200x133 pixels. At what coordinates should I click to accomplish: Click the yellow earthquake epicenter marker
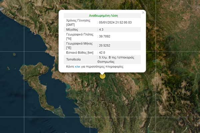coord(102,76)
